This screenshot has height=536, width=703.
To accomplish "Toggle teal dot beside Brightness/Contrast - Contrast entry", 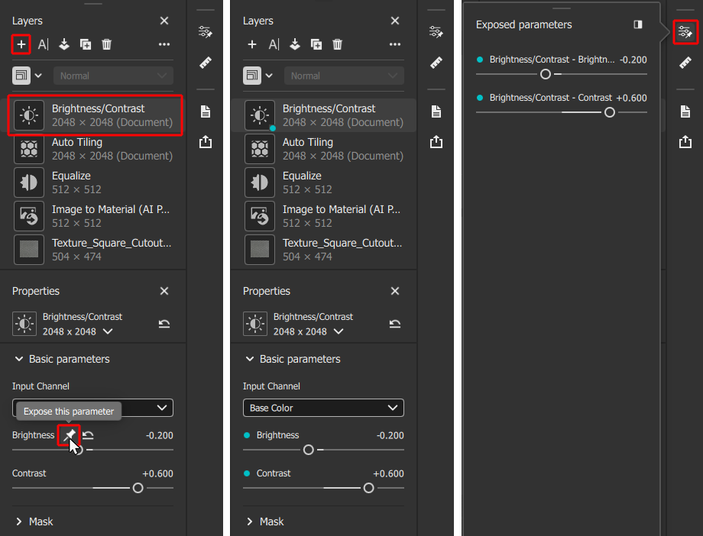I will [480, 98].
